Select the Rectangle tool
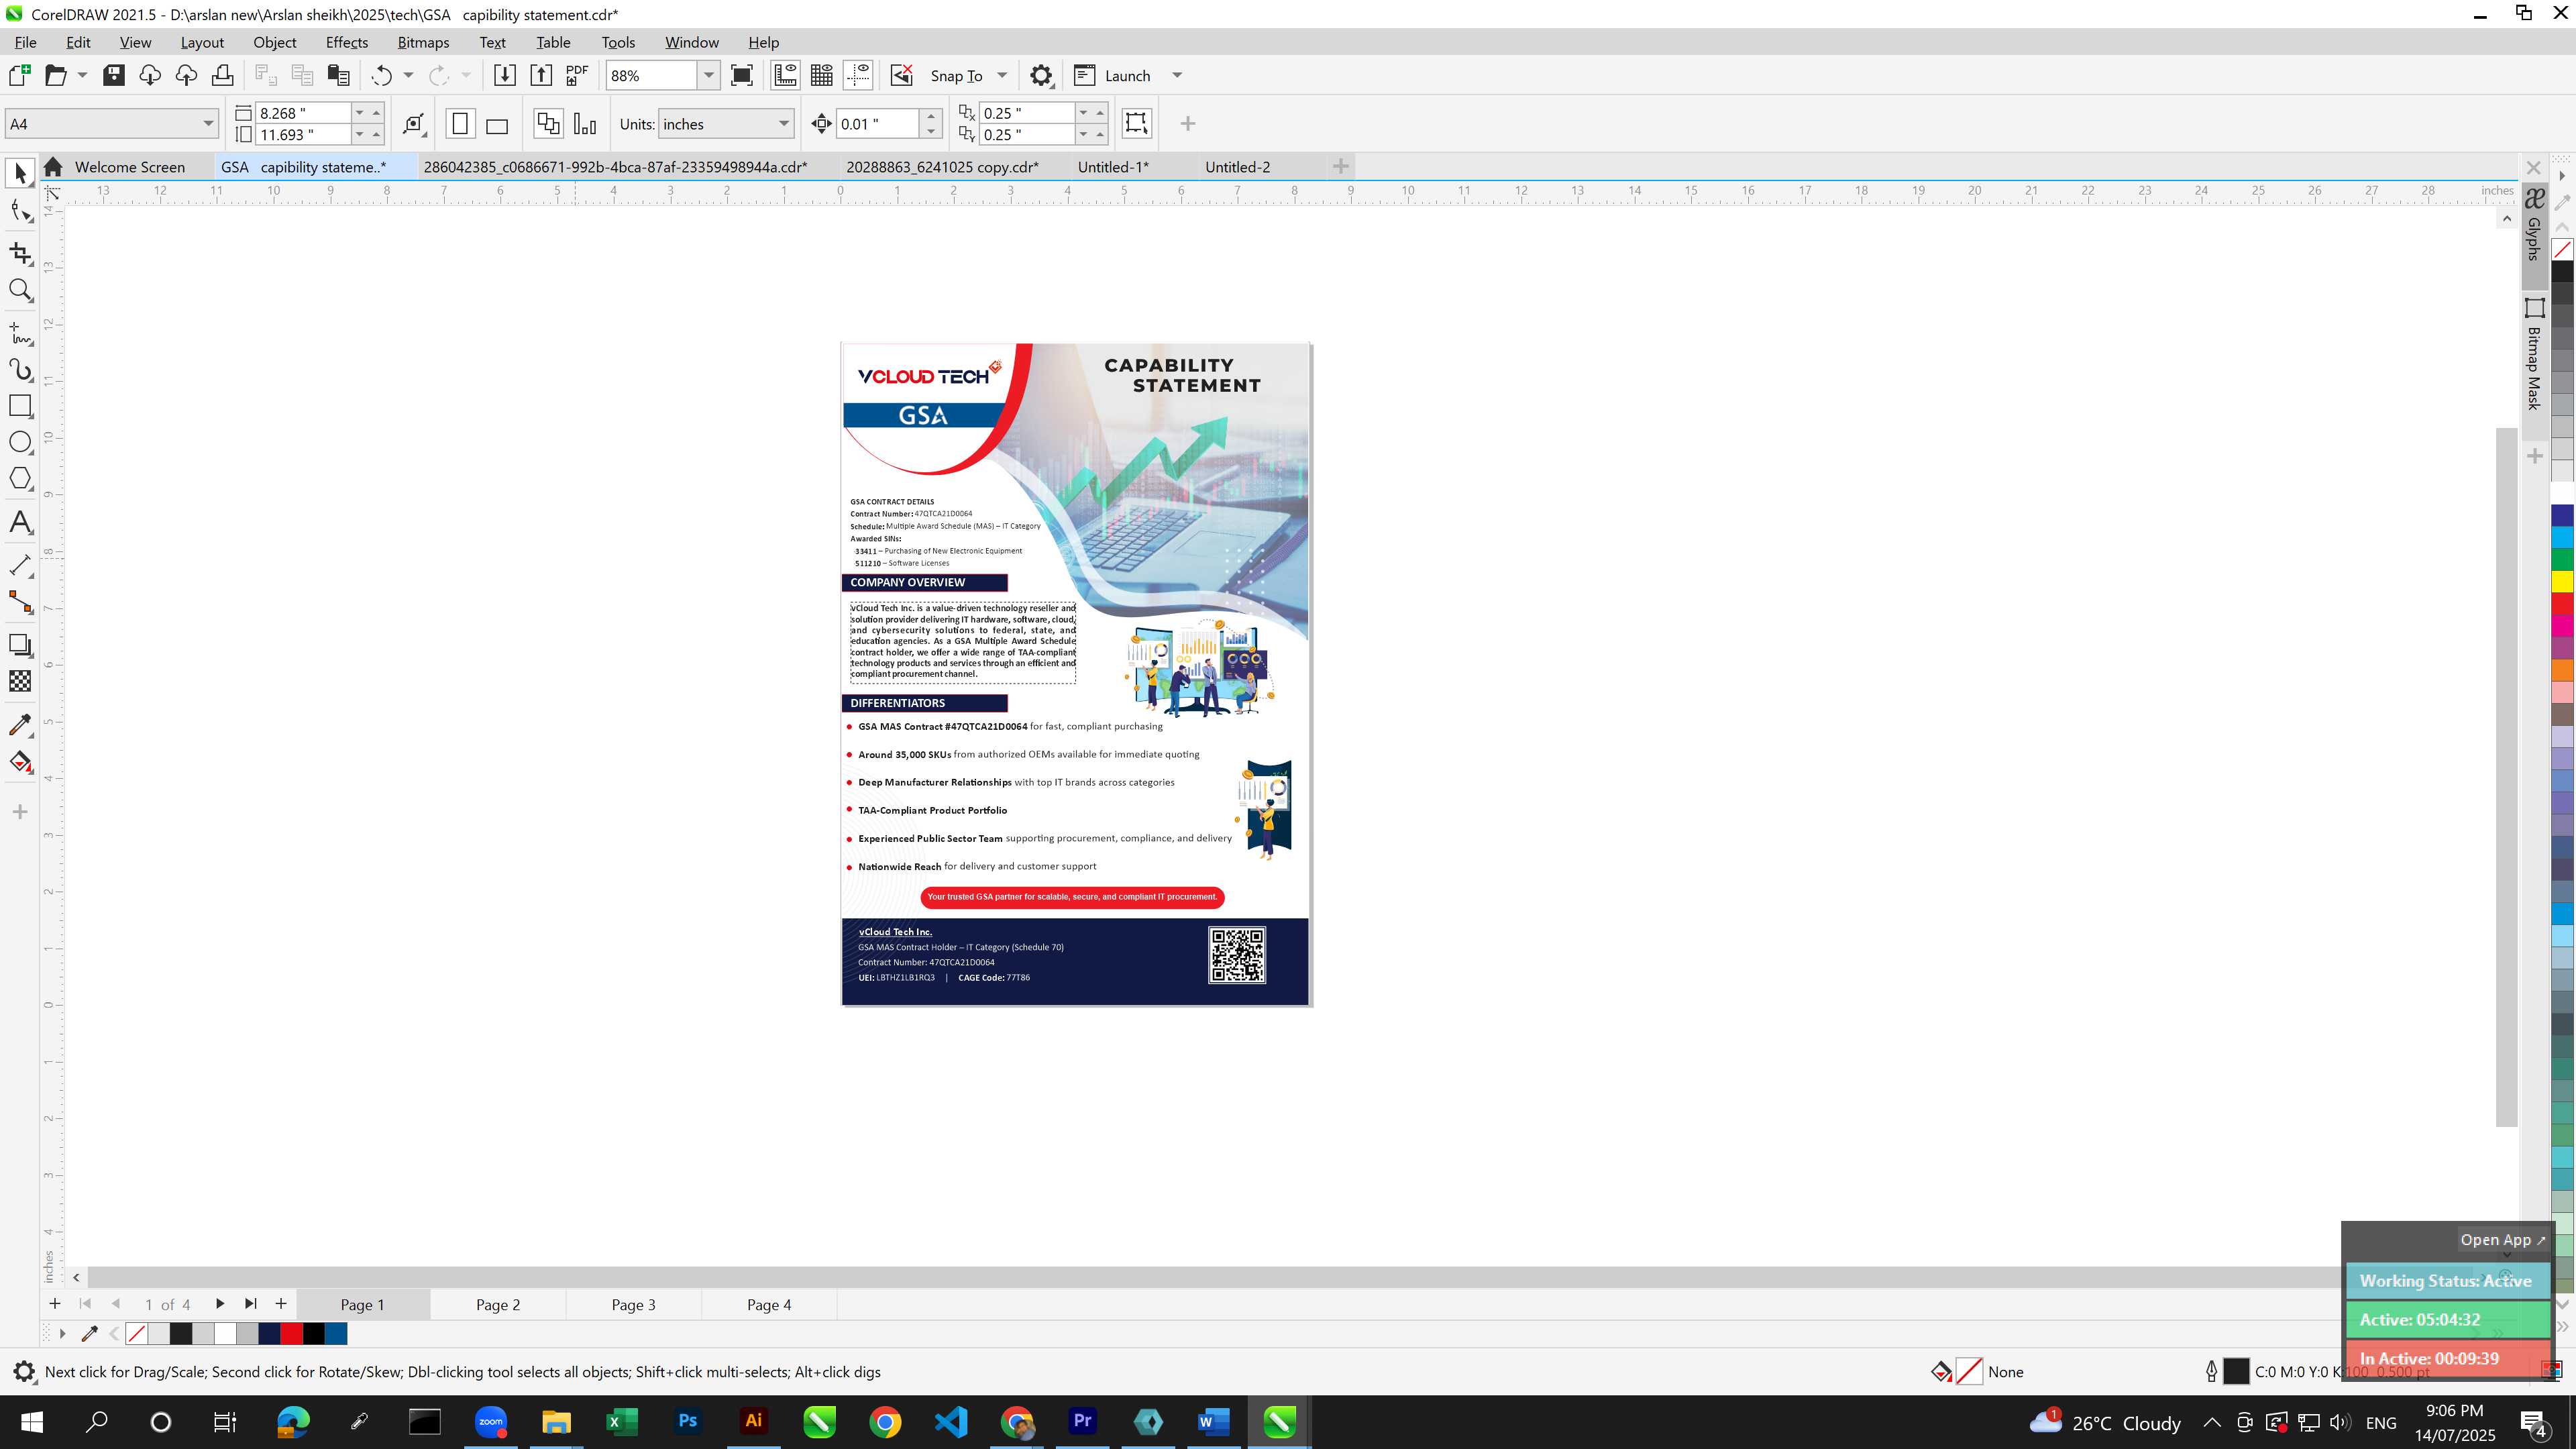This screenshot has height=1449, width=2576. 20,405
